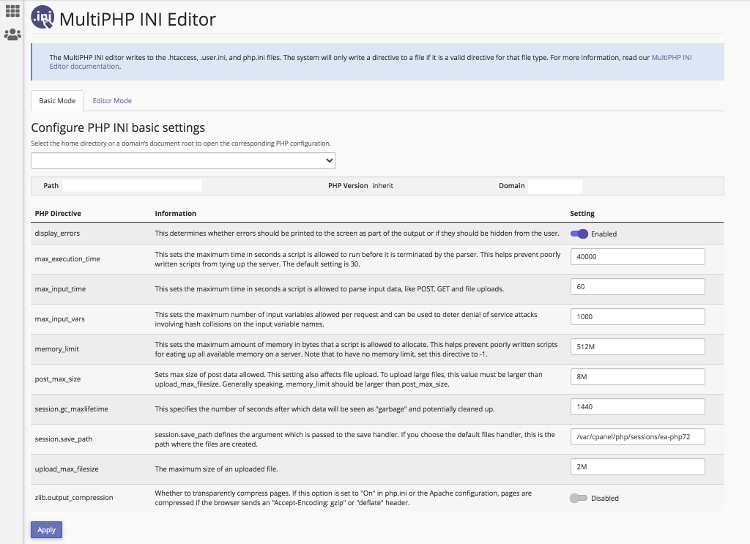
Task: Select the memory_limit value field
Action: pos(637,346)
